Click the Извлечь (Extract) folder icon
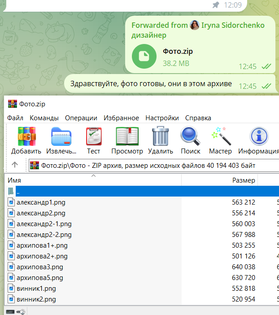279x315 pixels. [61, 136]
